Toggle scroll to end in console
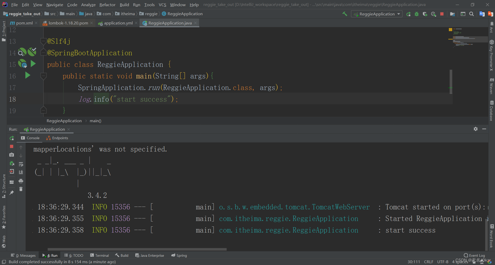495x265 pixels. coord(21,172)
